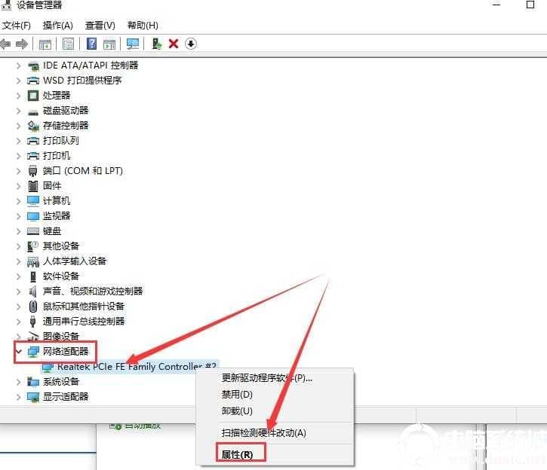Open the 操作(A) menu

57,26
